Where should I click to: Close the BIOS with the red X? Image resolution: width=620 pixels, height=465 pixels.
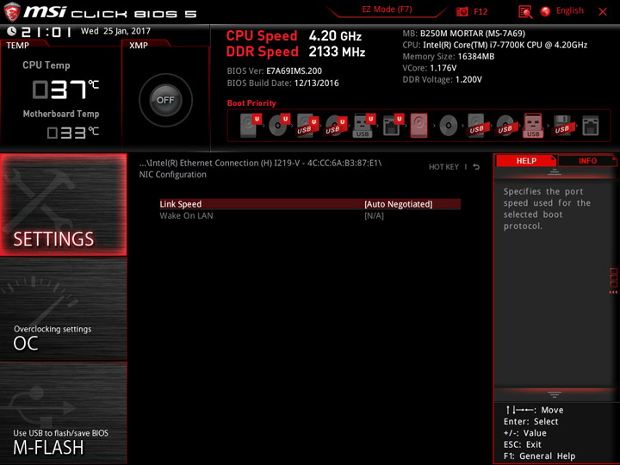pos(603,12)
